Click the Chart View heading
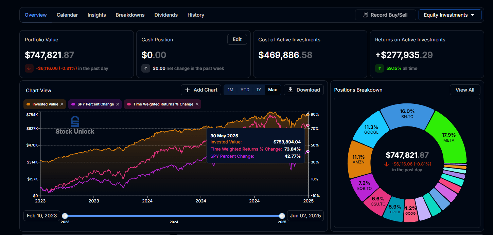 [x=39, y=90]
